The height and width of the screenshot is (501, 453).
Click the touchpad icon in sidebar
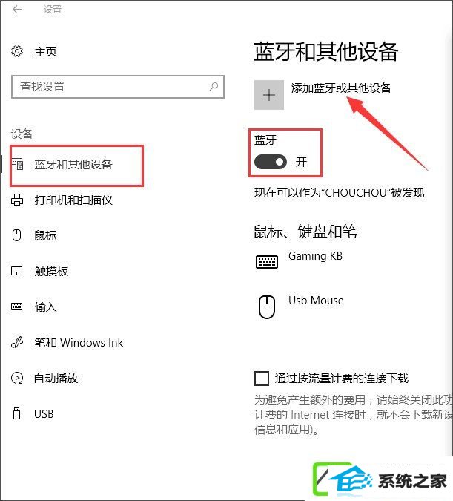click(x=16, y=271)
